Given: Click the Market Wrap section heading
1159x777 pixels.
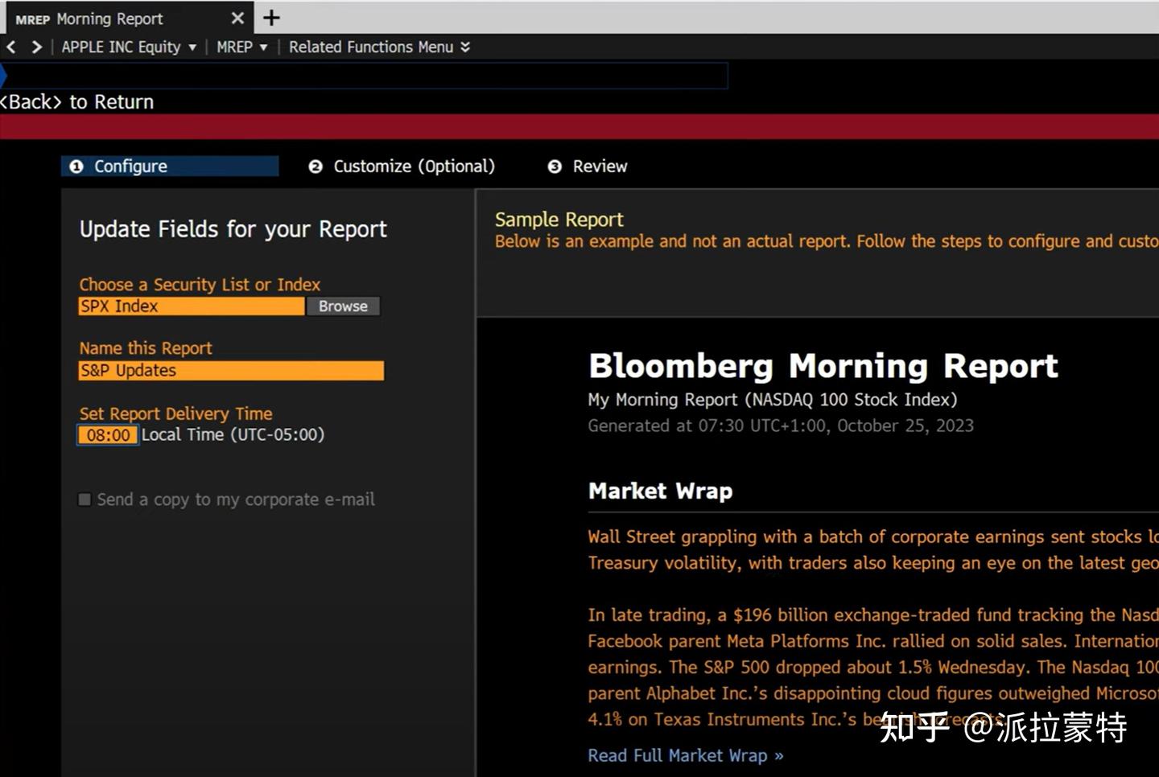Looking at the screenshot, I should 661,491.
